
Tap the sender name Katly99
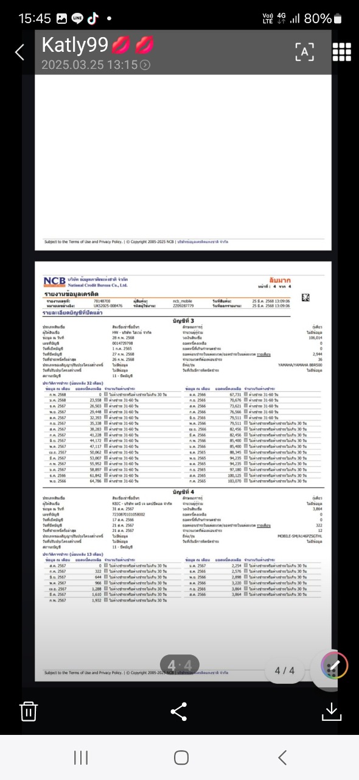click(x=75, y=44)
